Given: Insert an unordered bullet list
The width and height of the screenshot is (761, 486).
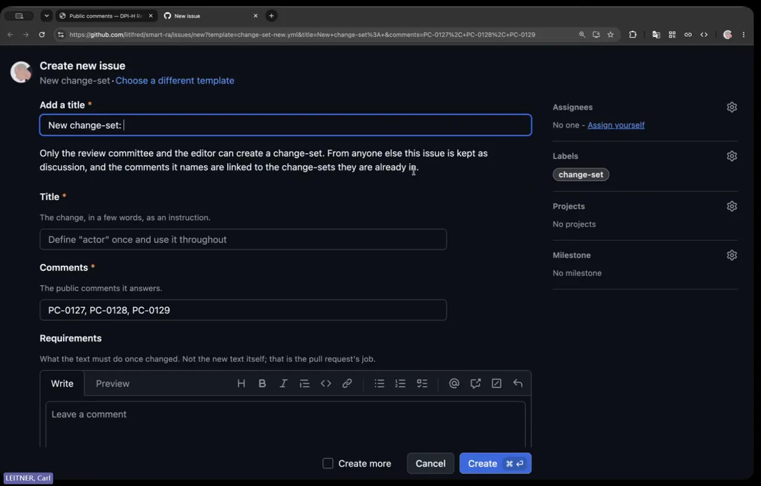Looking at the screenshot, I should (x=379, y=383).
